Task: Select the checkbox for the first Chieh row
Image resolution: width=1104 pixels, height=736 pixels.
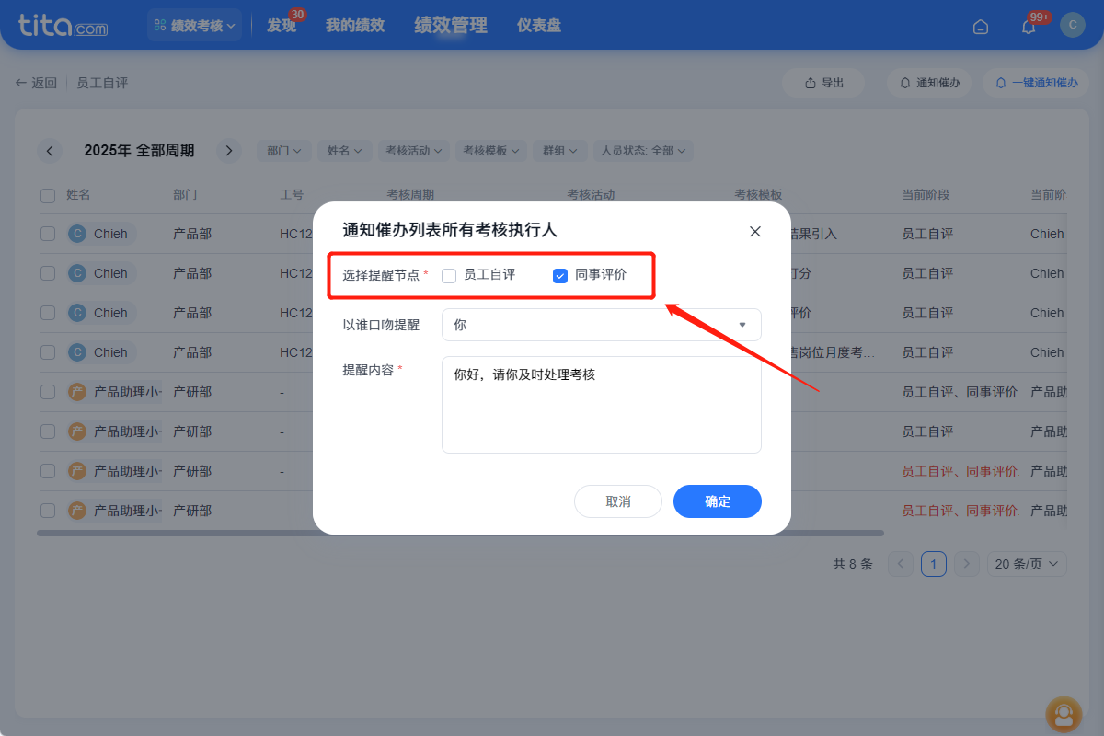Action: click(47, 233)
